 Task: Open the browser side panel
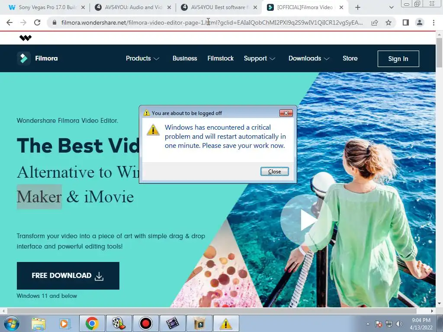406,22
